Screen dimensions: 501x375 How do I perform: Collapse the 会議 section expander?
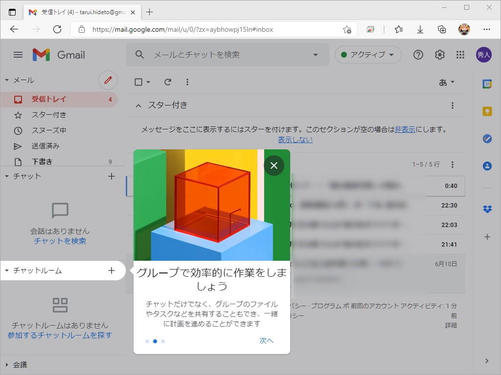(x=7, y=364)
